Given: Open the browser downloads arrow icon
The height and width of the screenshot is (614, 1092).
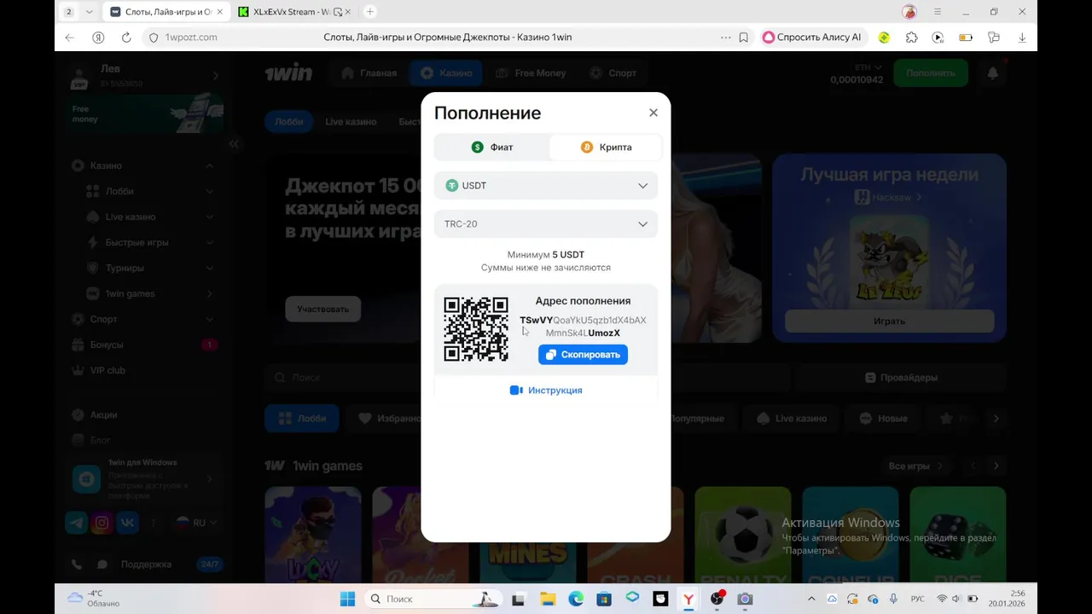Looking at the screenshot, I should coord(1022,38).
